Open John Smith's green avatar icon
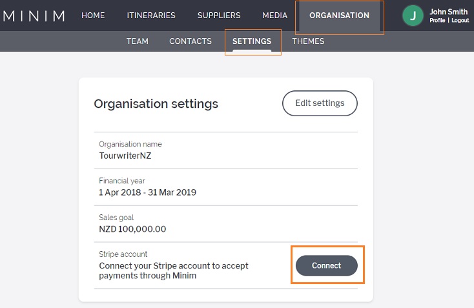This screenshot has height=308, width=474. click(413, 15)
